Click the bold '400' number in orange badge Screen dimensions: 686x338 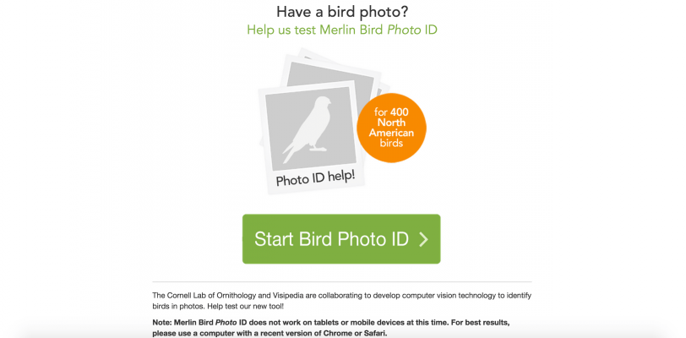pyautogui.click(x=400, y=112)
